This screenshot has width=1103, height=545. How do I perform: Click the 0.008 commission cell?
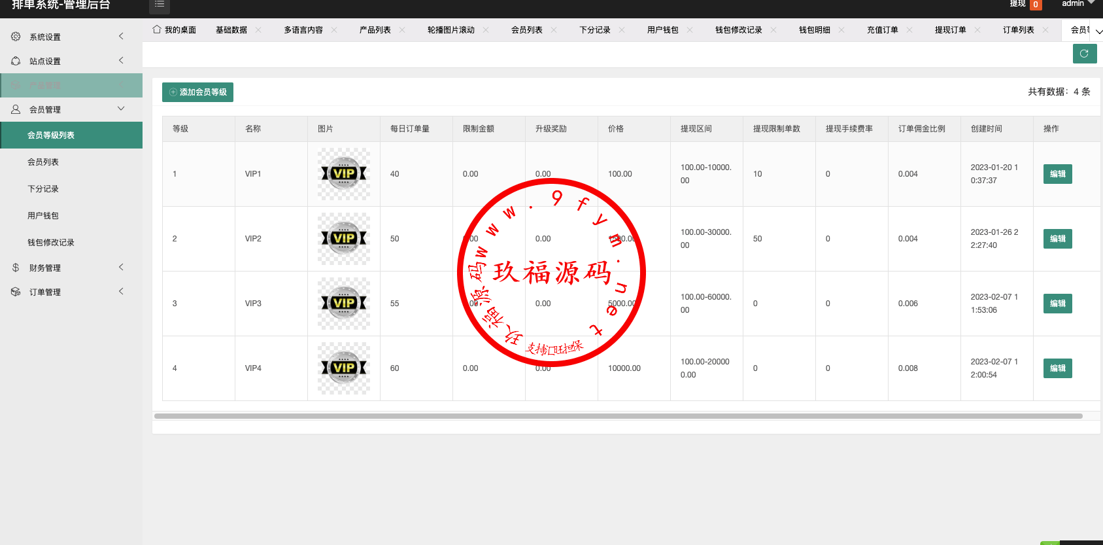tap(925, 368)
